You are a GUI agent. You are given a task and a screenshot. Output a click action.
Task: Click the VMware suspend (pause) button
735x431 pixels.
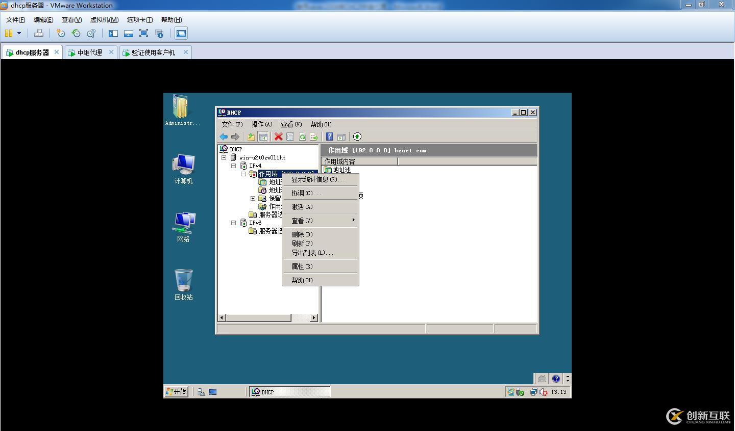tap(9, 33)
